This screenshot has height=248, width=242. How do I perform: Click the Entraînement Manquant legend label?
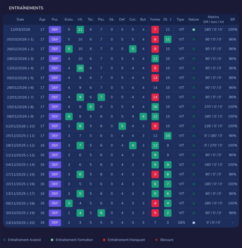click(x=126, y=240)
